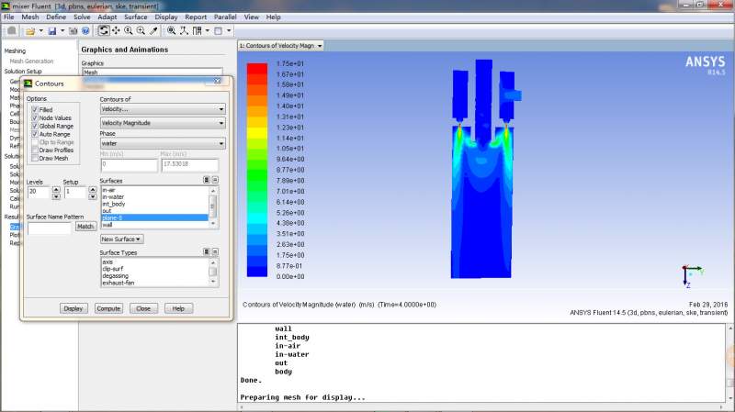
Task: Click the Compute button
Action: coord(108,308)
